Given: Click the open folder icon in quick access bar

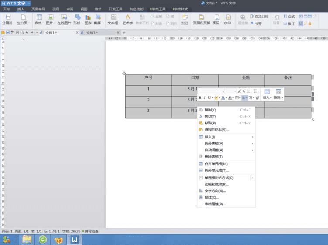Looking at the screenshot, I should (3, 33).
